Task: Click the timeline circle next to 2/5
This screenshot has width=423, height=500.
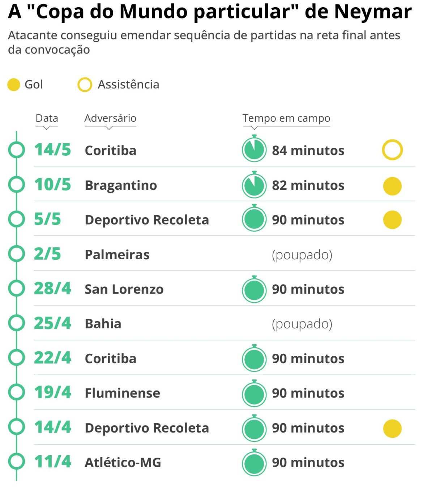Action: [x=17, y=254]
